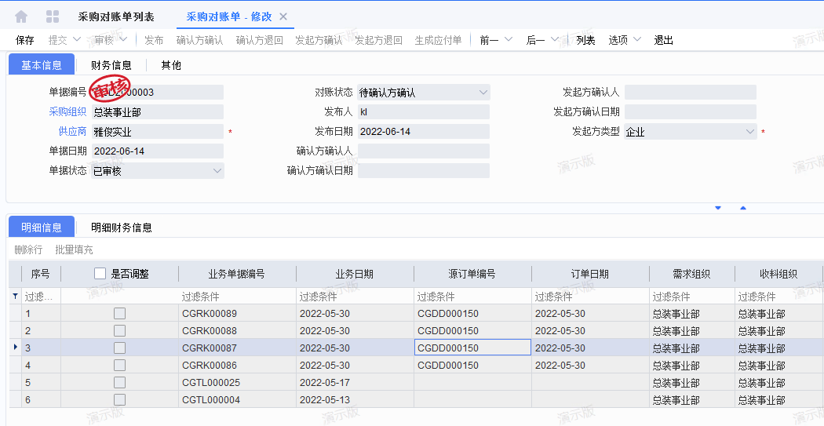Check 是否调整 for row CGRK00086
Viewport: 824px width, 426px height.
tap(120, 365)
